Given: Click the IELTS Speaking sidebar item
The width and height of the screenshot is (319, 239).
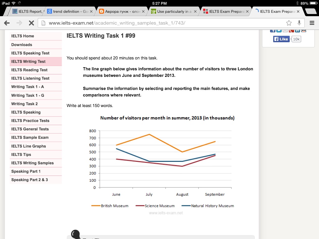Looking at the screenshot, I should pos(36,112).
